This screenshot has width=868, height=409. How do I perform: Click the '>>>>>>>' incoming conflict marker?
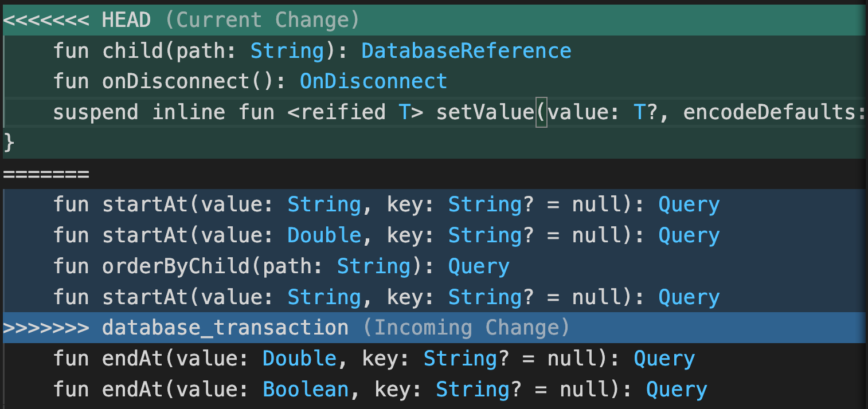click(x=46, y=328)
